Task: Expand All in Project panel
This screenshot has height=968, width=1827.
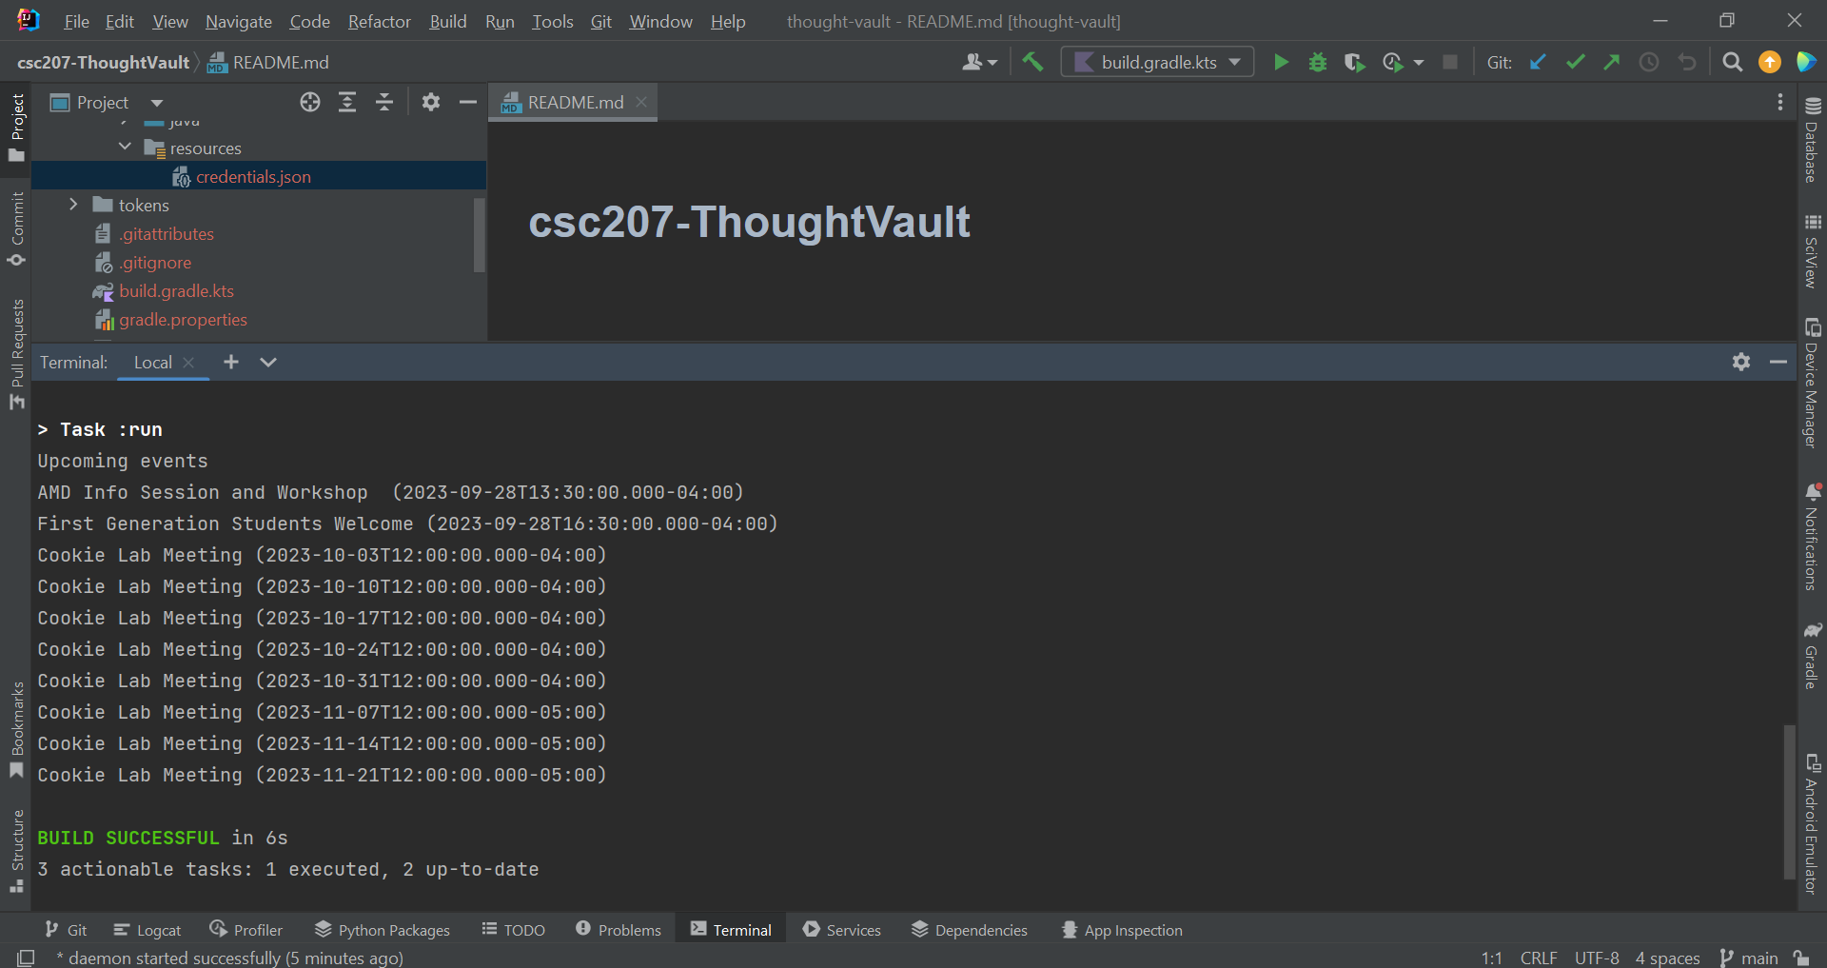Action: pos(347,102)
